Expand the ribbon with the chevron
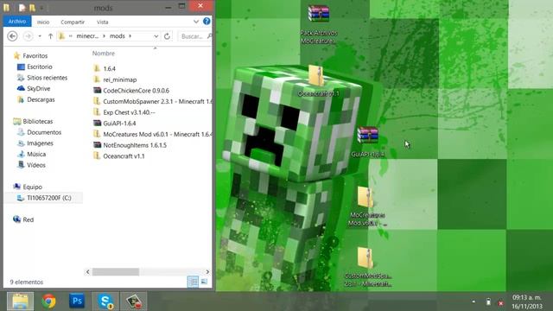 pos(196,22)
